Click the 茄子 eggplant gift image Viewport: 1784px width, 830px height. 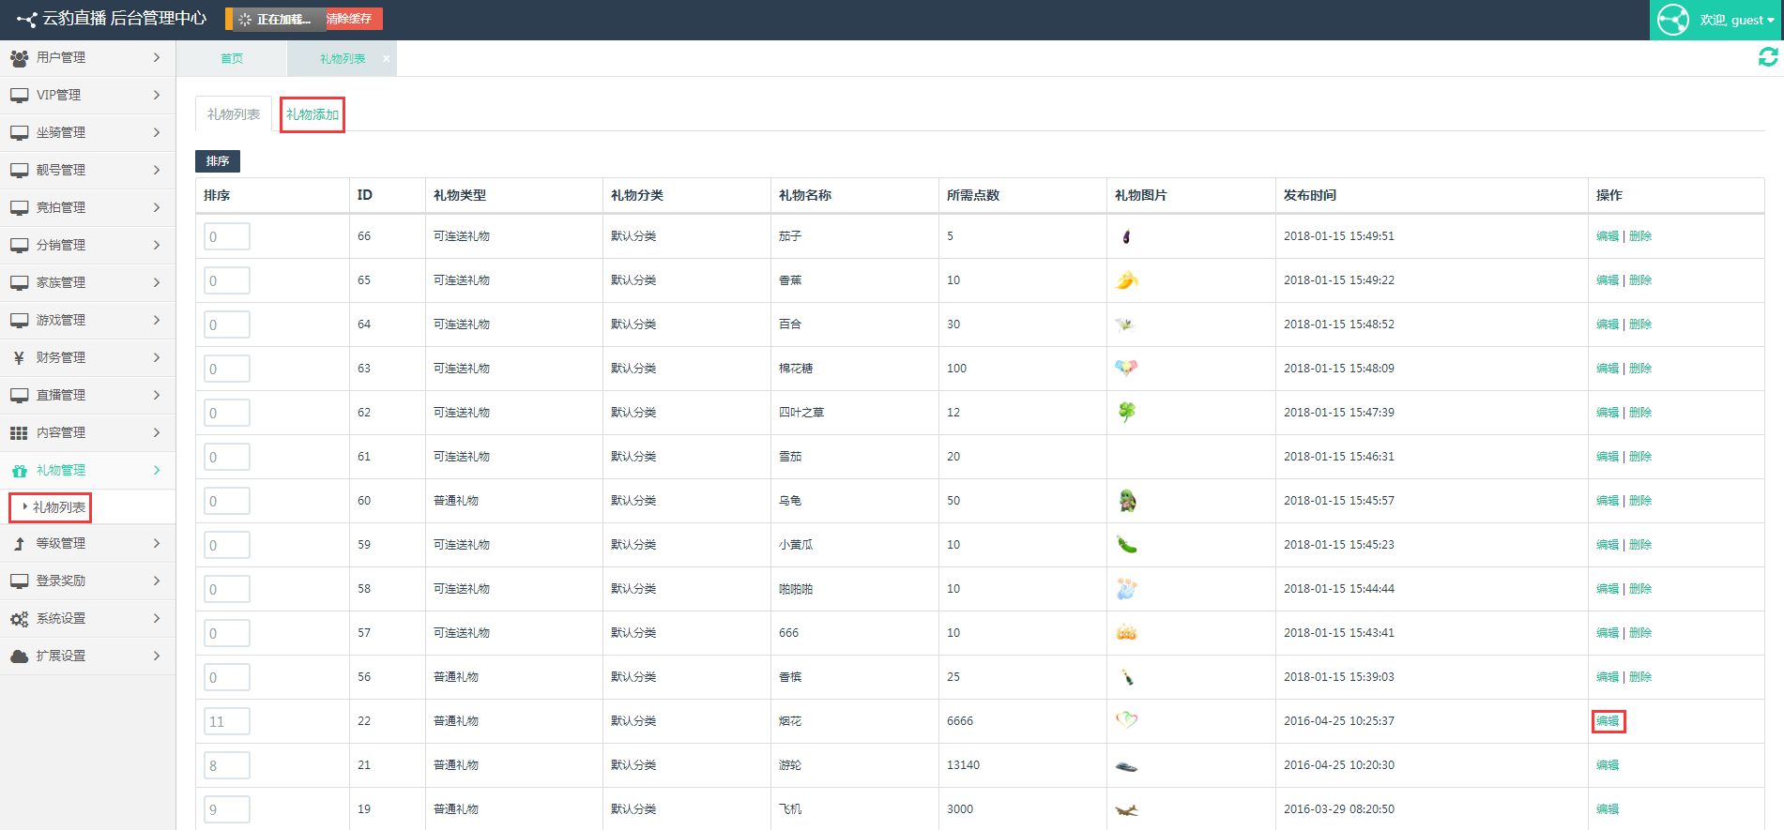tap(1126, 236)
